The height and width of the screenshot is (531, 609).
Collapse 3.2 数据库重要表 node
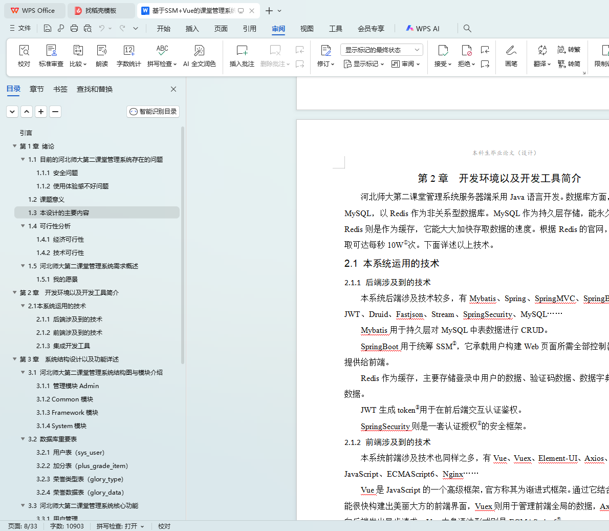pyautogui.click(x=23, y=439)
